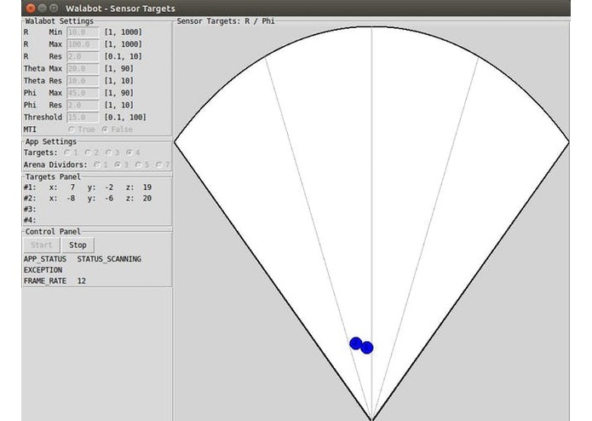Click the Walabot Settings panel title
This screenshot has width=592, height=421.
(60, 21)
